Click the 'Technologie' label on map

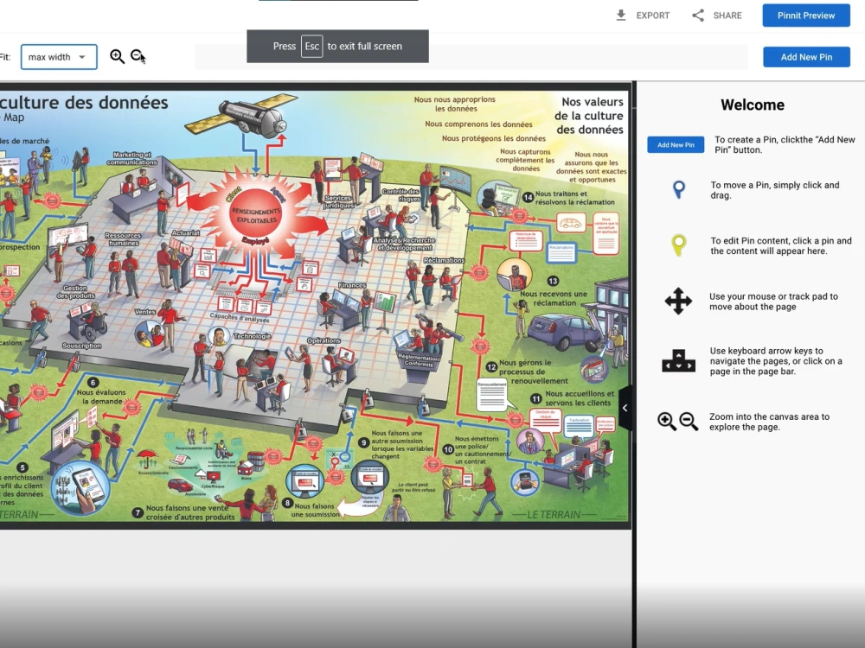(x=252, y=336)
